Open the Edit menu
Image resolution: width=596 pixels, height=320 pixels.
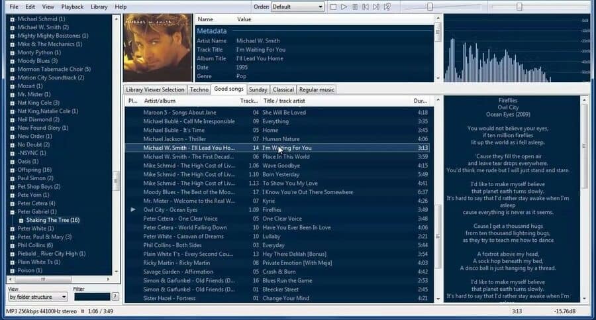coord(30,7)
